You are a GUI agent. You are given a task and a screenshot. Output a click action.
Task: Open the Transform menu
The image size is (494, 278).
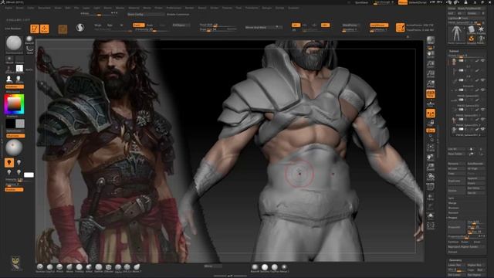point(252,8)
